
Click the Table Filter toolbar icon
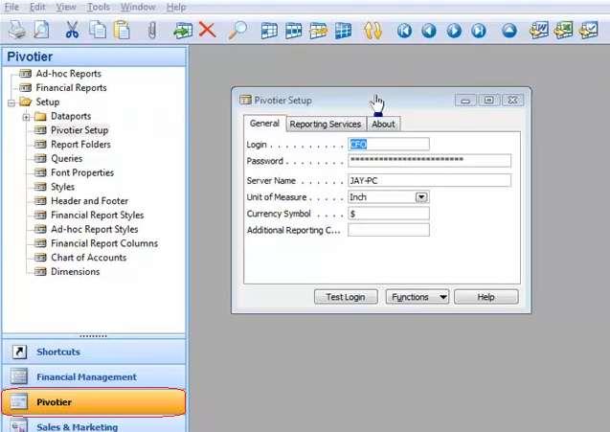pyautogui.click(x=293, y=31)
